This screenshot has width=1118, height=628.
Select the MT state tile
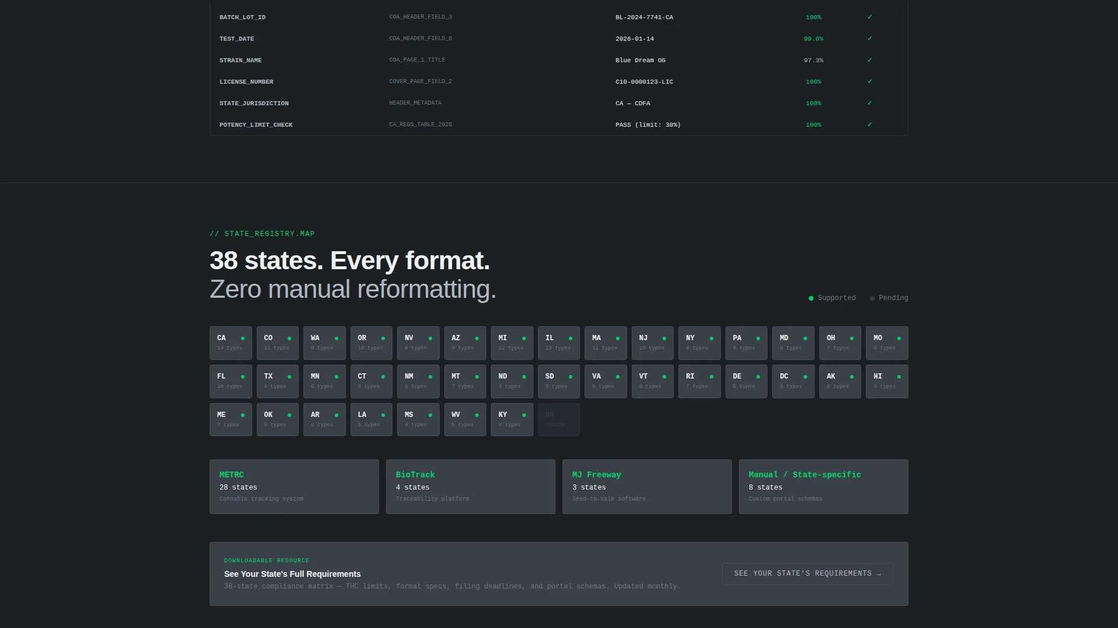tap(465, 381)
